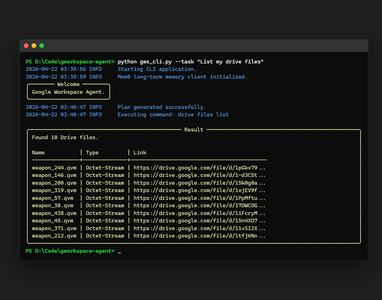Click the Welcome panel title
This screenshot has width=382, height=300.
68,84
